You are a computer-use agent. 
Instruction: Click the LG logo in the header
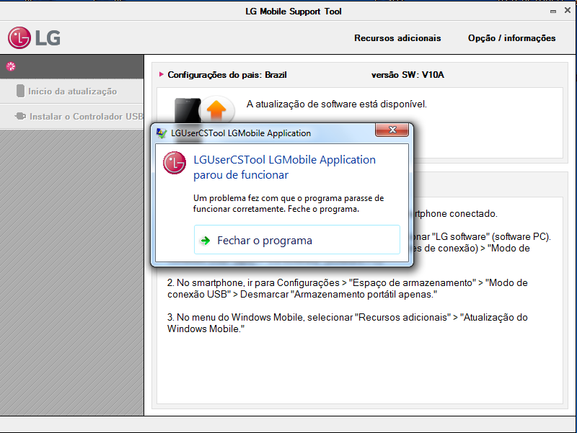click(x=34, y=38)
